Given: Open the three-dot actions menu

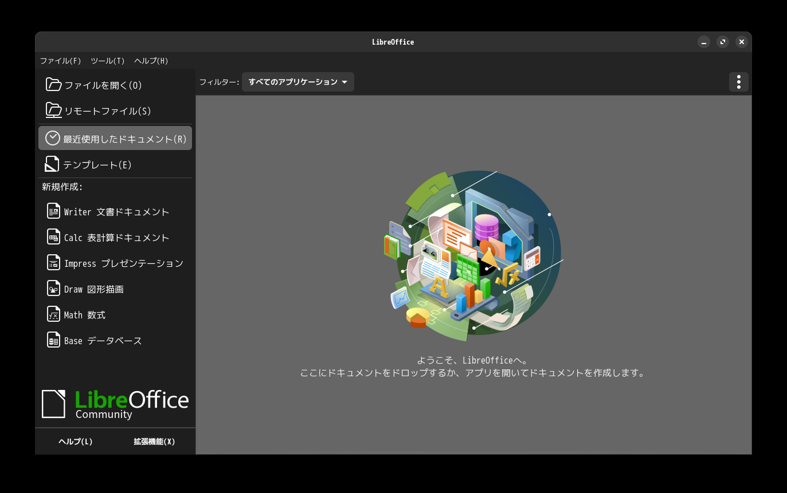Looking at the screenshot, I should 739,82.
